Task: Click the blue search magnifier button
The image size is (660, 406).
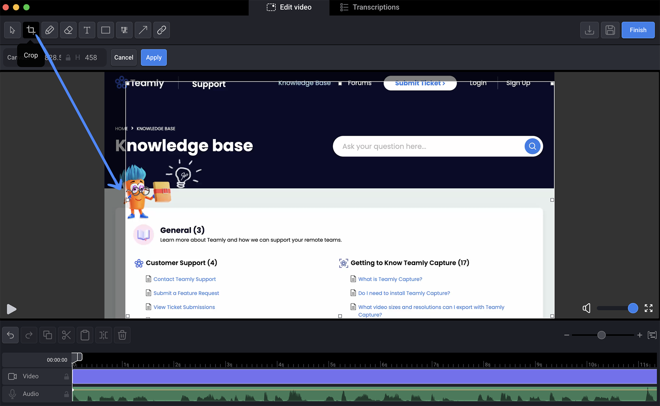Action: coord(533,146)
